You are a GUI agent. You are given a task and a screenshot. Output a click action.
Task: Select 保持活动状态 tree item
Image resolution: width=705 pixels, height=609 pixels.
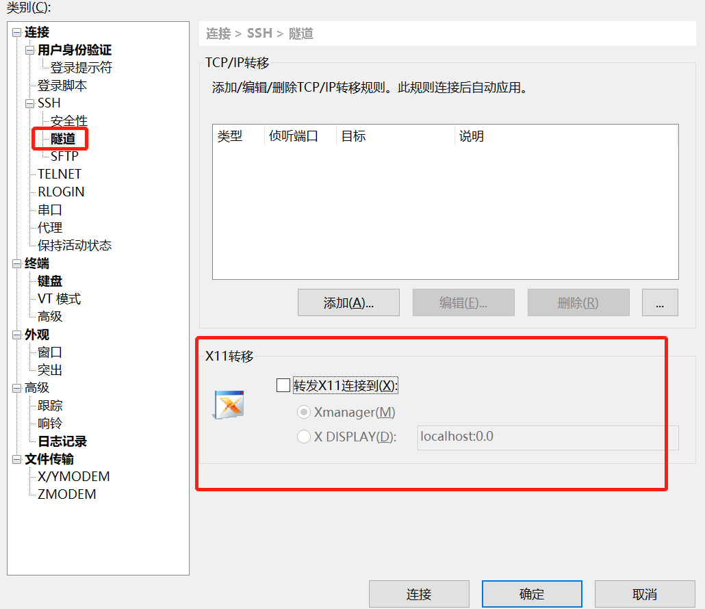75,246
